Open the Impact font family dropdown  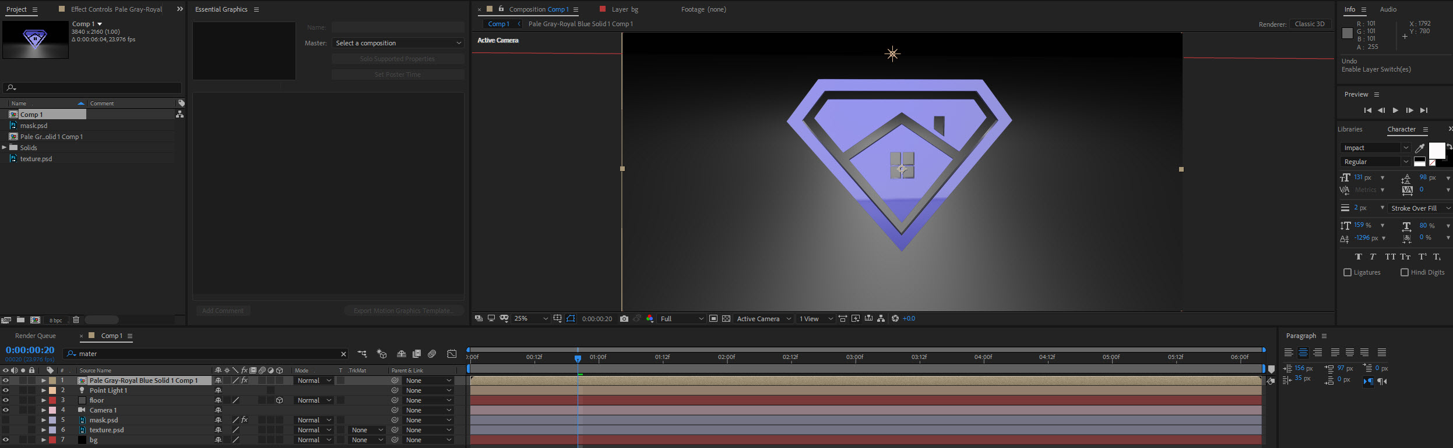1375,148
